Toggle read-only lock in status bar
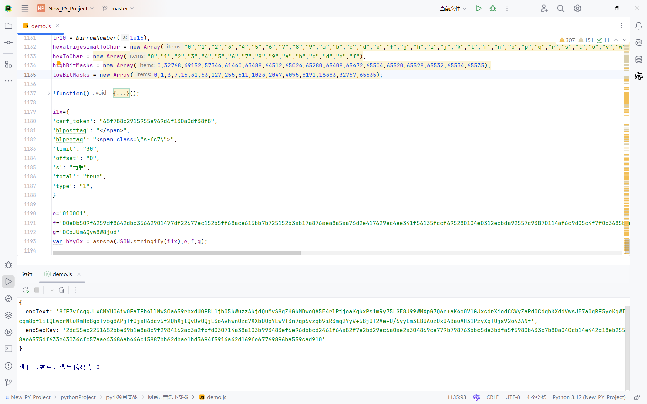This screenshot has height=404, width=647. (637, 397)
